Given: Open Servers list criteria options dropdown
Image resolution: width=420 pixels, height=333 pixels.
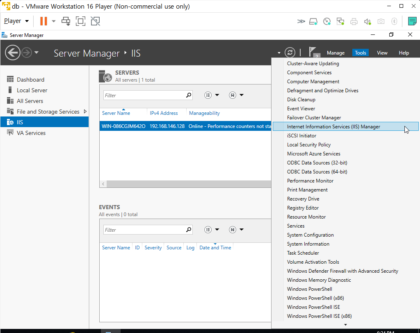Looking at the screenshot, I should click(212, 95).
